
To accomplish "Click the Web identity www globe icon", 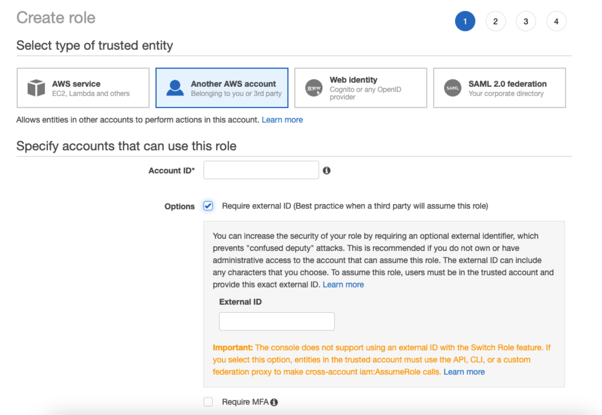I will pyautogui.click(x=314, y=88).
